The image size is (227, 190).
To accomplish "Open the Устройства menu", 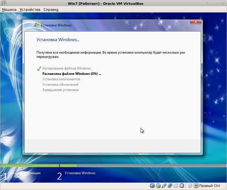I will (x=30, y=10).
